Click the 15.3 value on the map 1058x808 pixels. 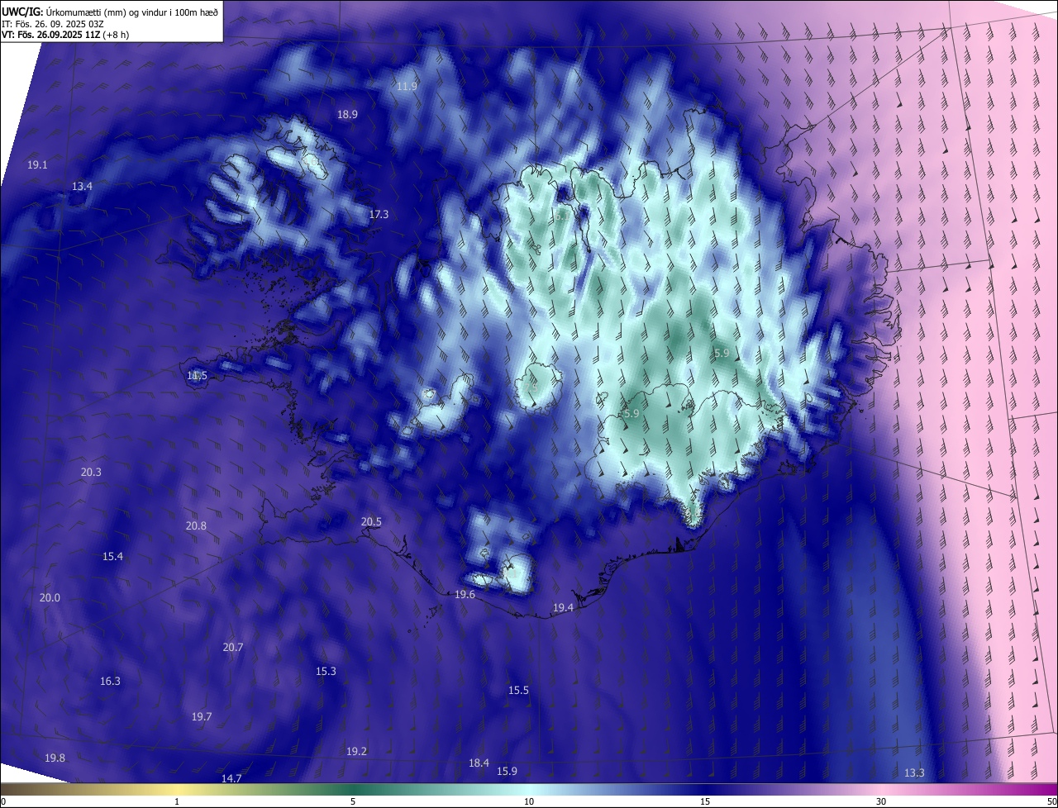point(326,672)
